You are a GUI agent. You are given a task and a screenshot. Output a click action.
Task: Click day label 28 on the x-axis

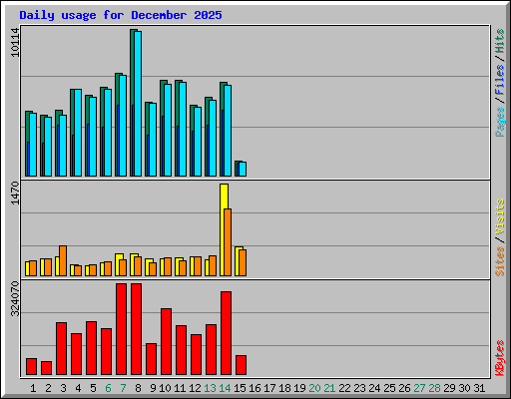pyautogui.click(x=434, y=388)
